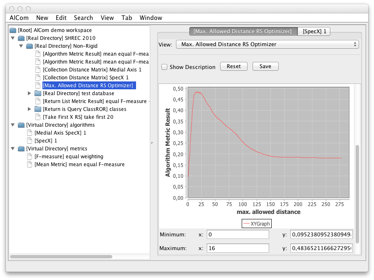This screenshot has width=374, height=280.
Task: Click the tree panel horizontal scrollbar
Action: point(61,257)
